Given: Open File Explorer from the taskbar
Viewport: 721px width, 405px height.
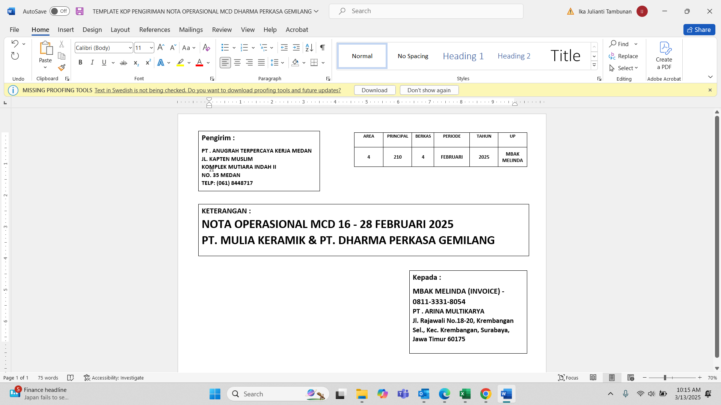Looking at the screenshot, I should (x=362, y=394).
